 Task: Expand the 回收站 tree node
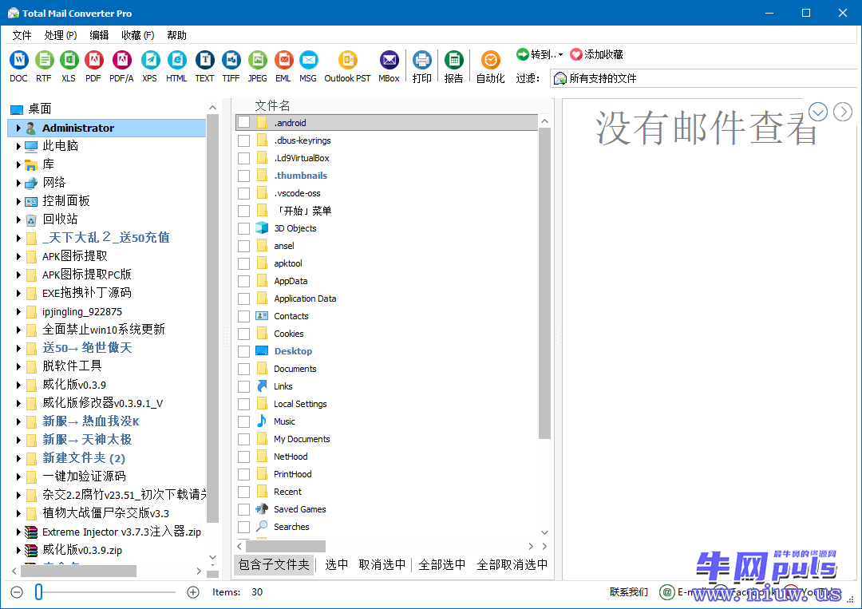pos(18,219)
